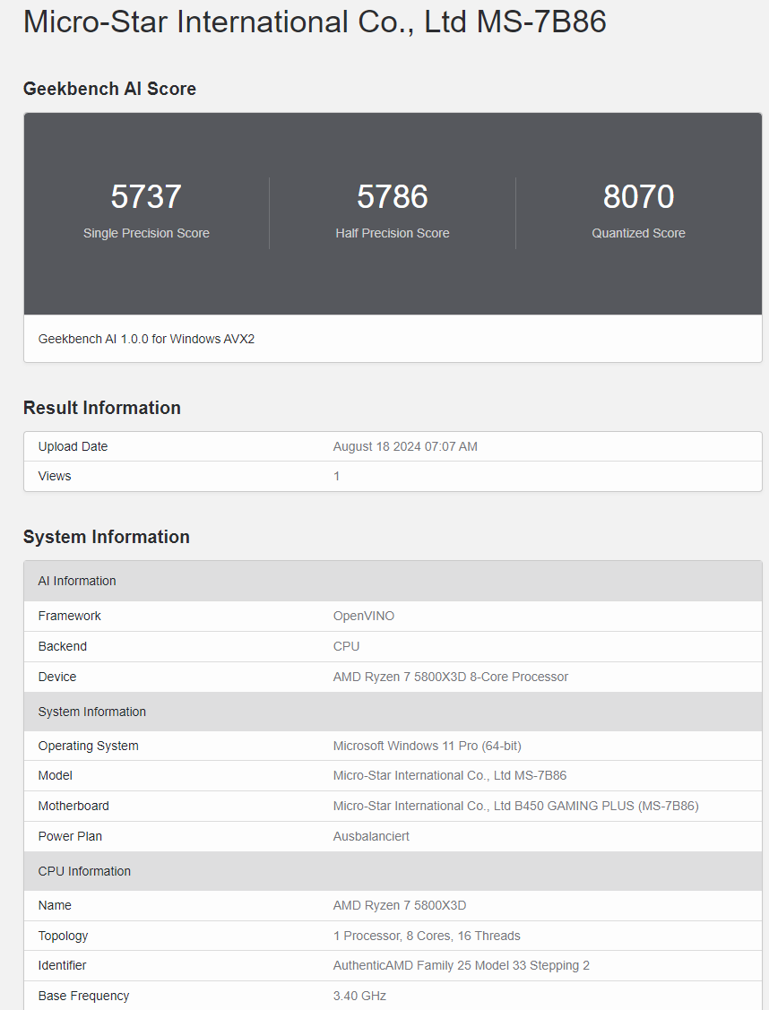Click the 'Power Plan' row label
Viewport: 769px width, 1010px height.
(x=70, y=836)
